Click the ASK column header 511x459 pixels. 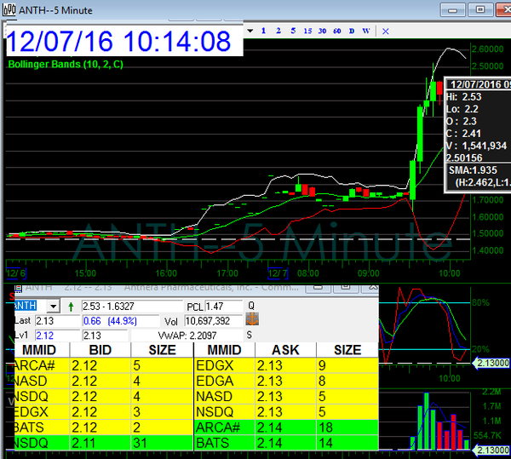(x=285, y=350)
